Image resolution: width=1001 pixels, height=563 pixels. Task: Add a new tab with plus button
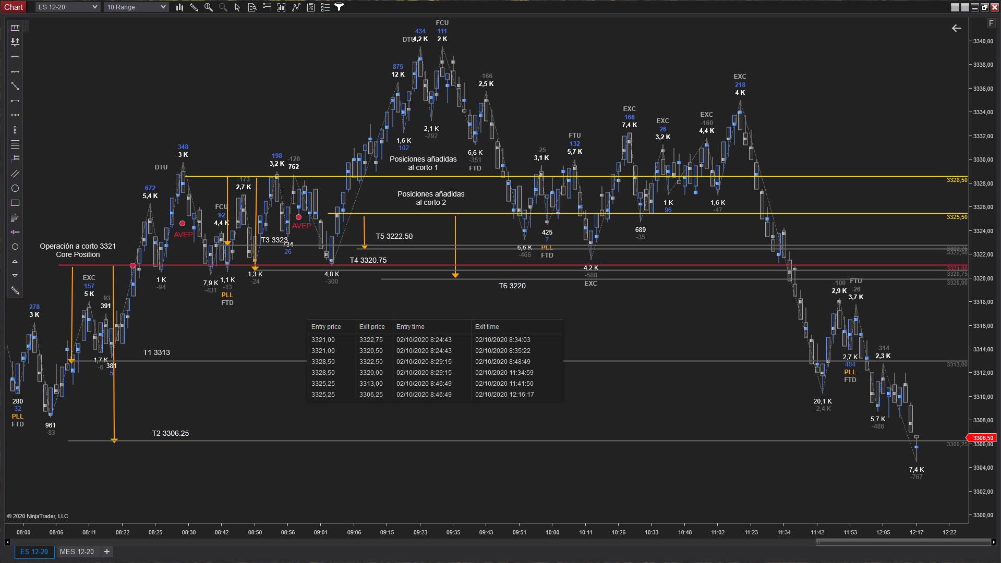tap(107, 552)
